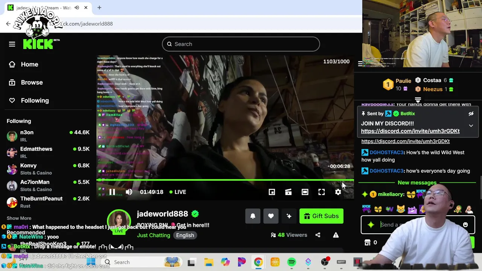Viewport: 482px width, 271px height.
Task: Enable mini player mode
Action: pyautogui.click(x=272, y=192)
